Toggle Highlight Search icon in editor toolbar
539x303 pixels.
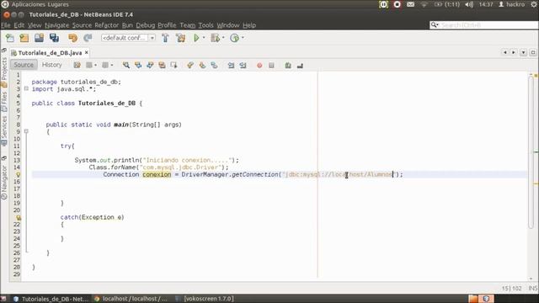tap(162, 66)
